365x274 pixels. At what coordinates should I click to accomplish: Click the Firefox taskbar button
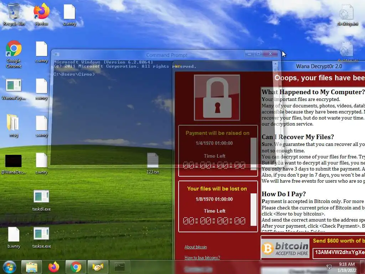click(54, 267)
